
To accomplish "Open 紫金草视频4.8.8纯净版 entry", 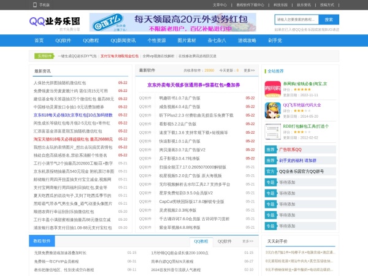I will click(x=180, y=228).
